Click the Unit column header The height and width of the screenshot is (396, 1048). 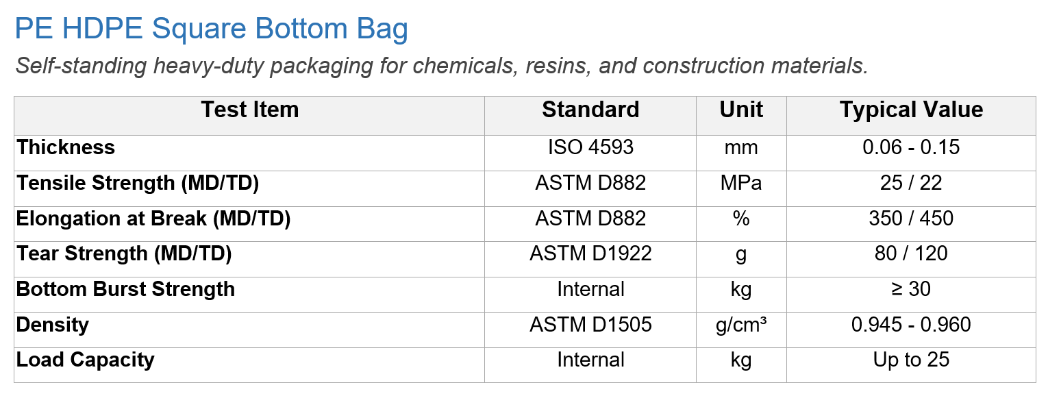click(741, 110)
